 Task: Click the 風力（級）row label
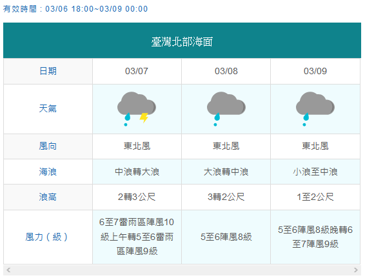pyautogui.click(x=46, y=237)
